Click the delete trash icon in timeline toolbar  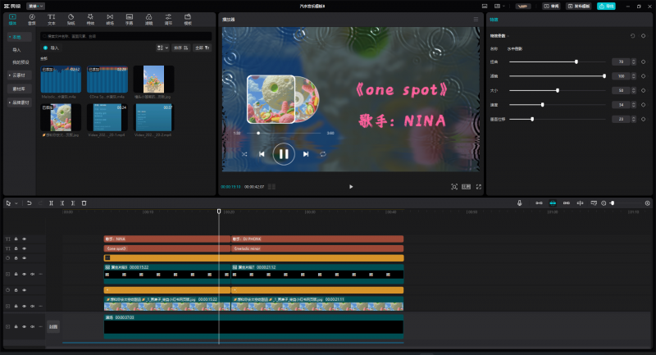(x=84, y=203)
